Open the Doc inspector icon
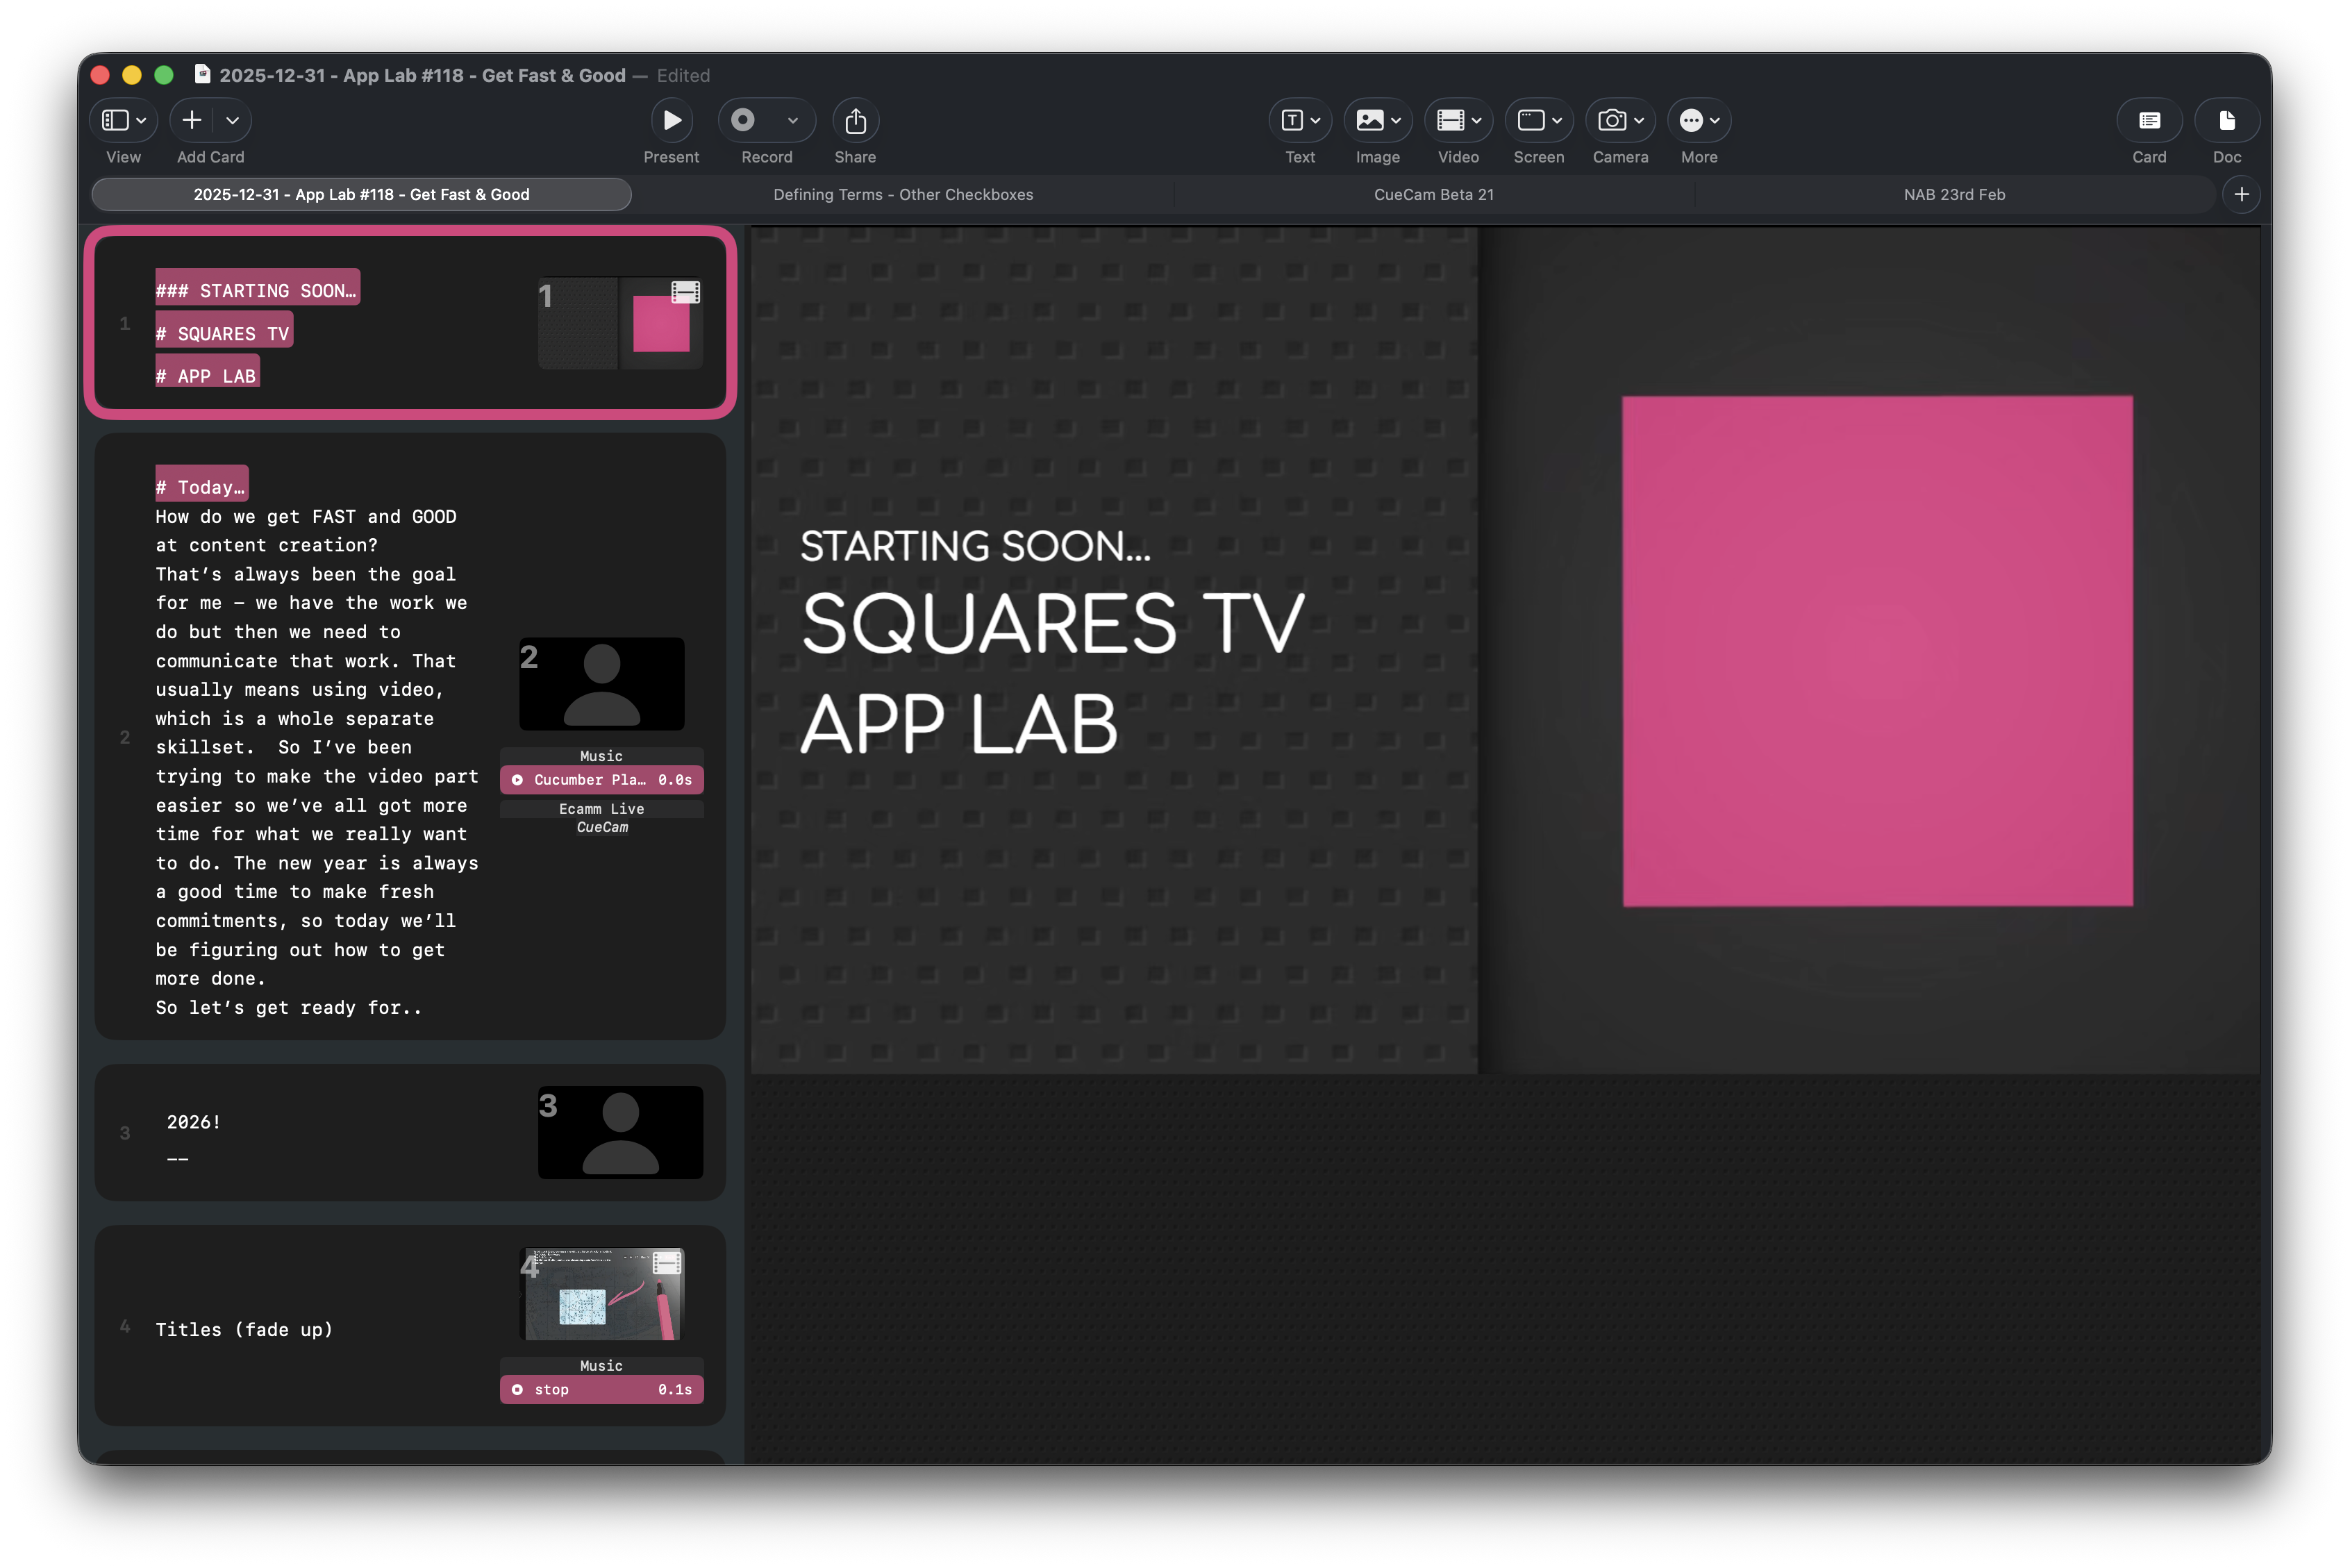The width and height of the screenshot is (2350, 1568). [2227, 120]
